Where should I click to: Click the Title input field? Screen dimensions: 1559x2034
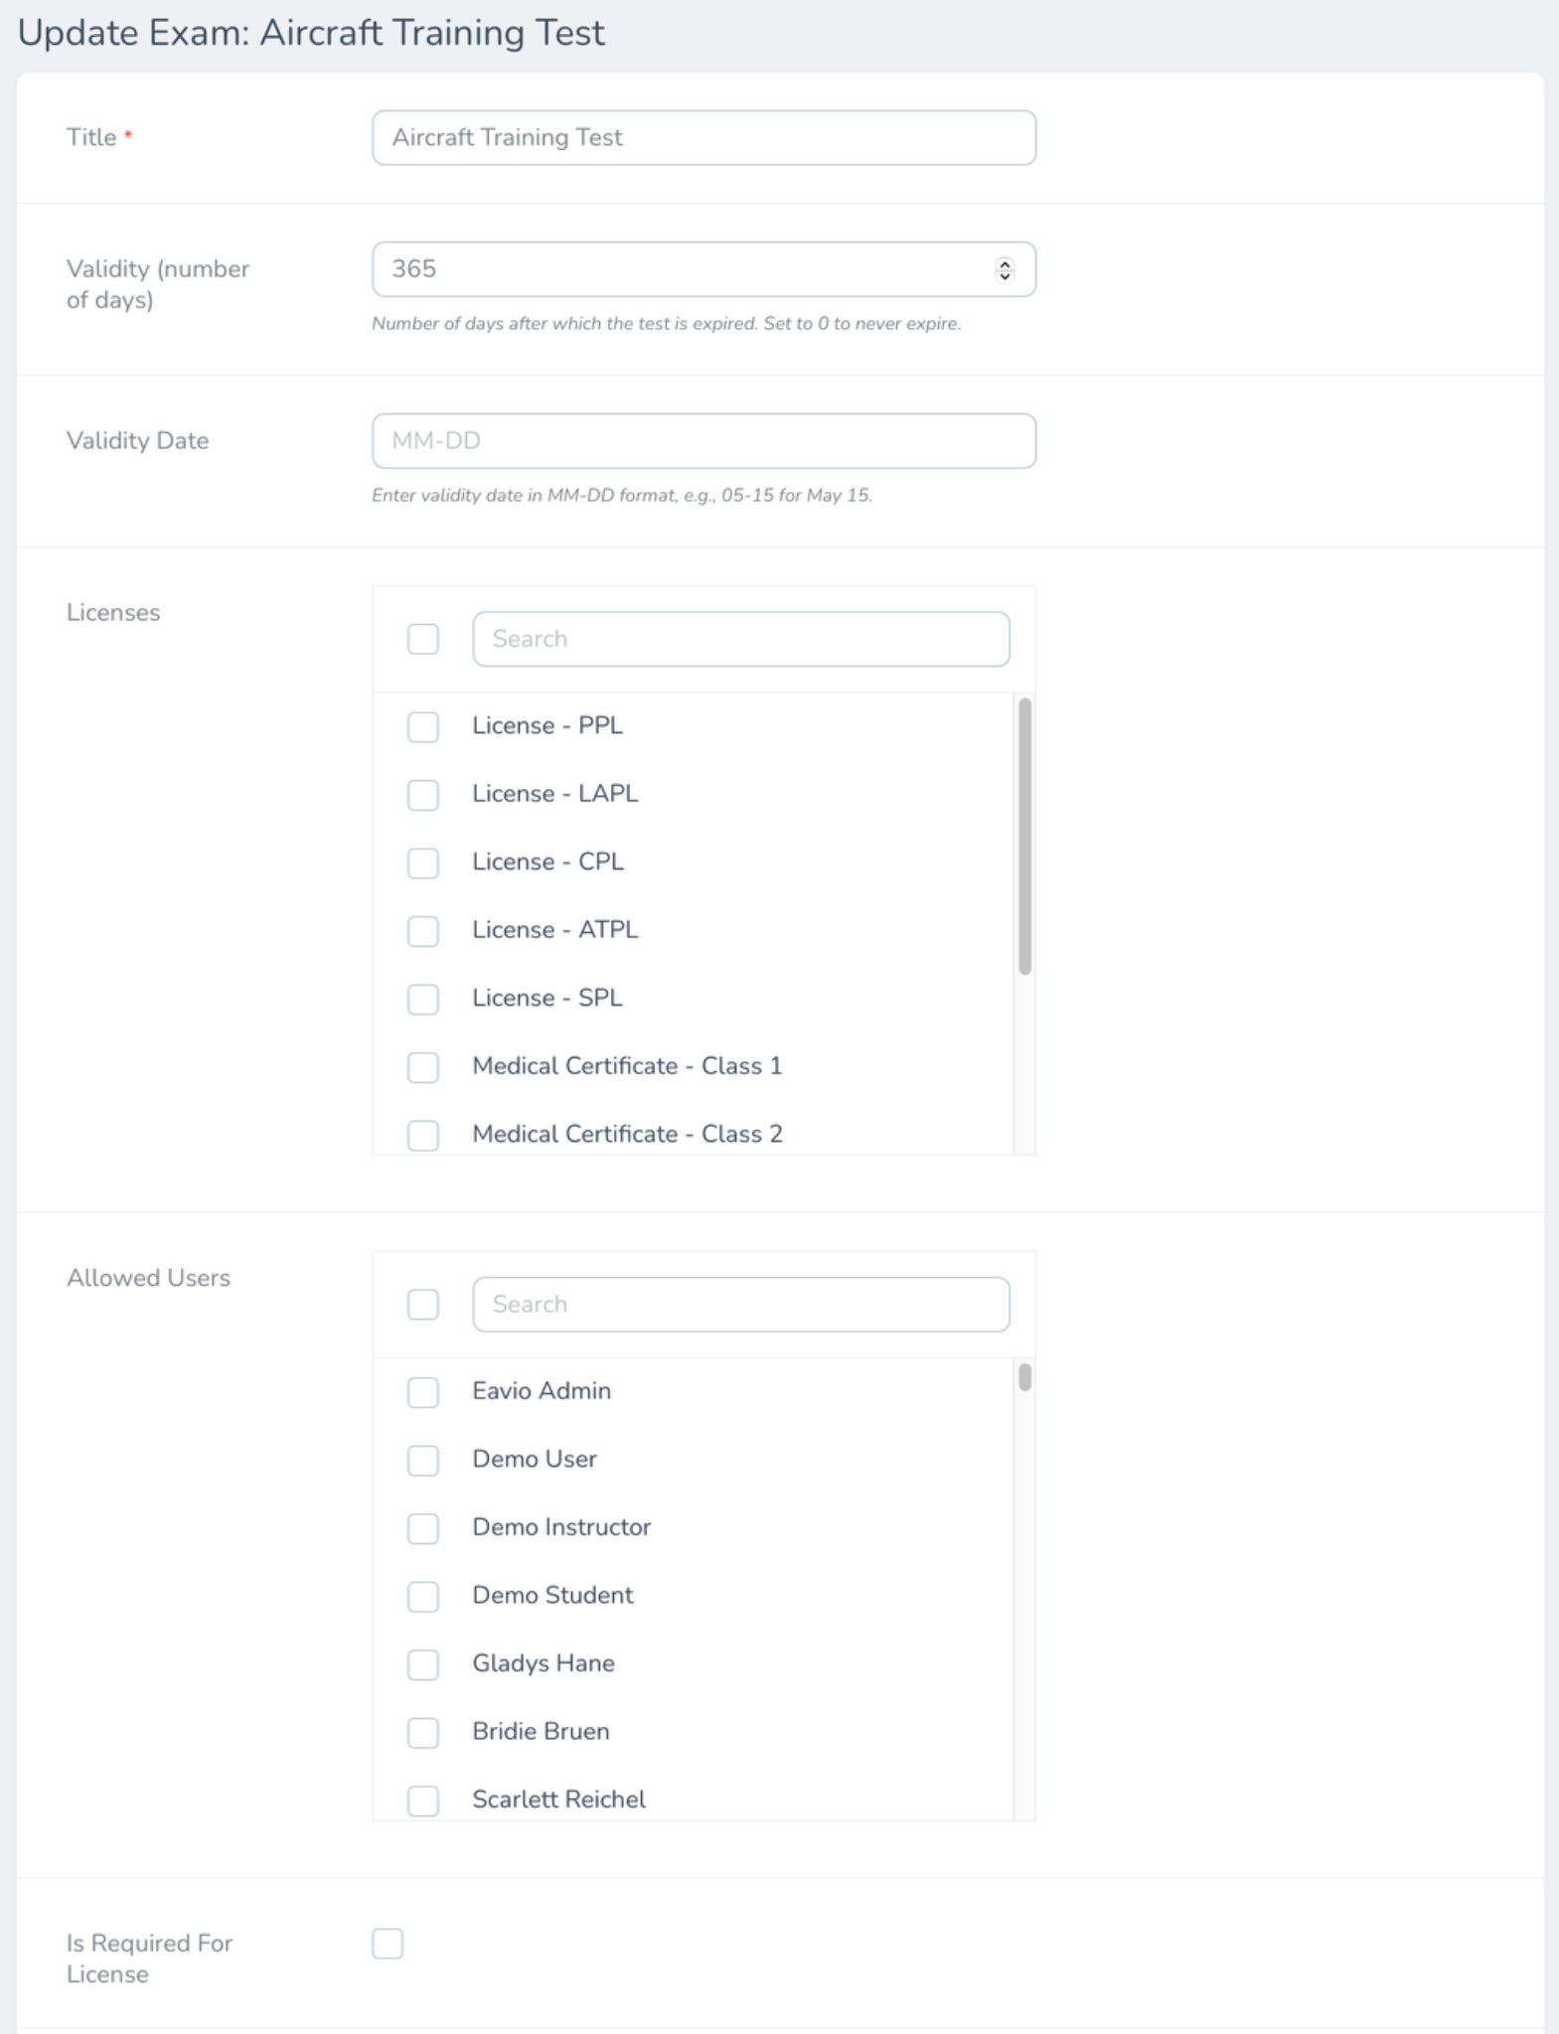tap(703, 137)
